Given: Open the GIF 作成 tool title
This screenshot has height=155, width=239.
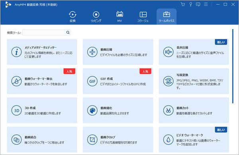Looking at the screenshot, I should pyautogui.click(x=106, y=79).
